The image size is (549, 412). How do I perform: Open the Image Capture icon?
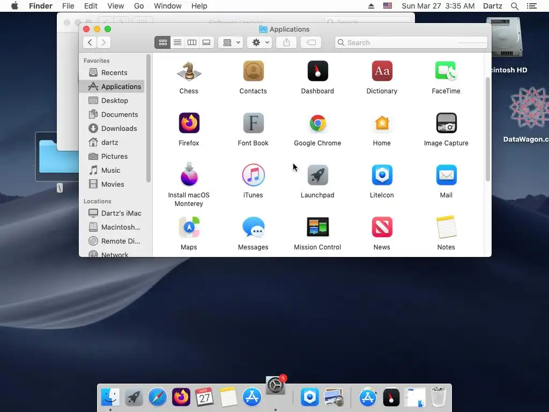click(x=446, y=123)
